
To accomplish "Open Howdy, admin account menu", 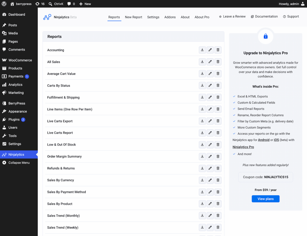I will (292, 4).
